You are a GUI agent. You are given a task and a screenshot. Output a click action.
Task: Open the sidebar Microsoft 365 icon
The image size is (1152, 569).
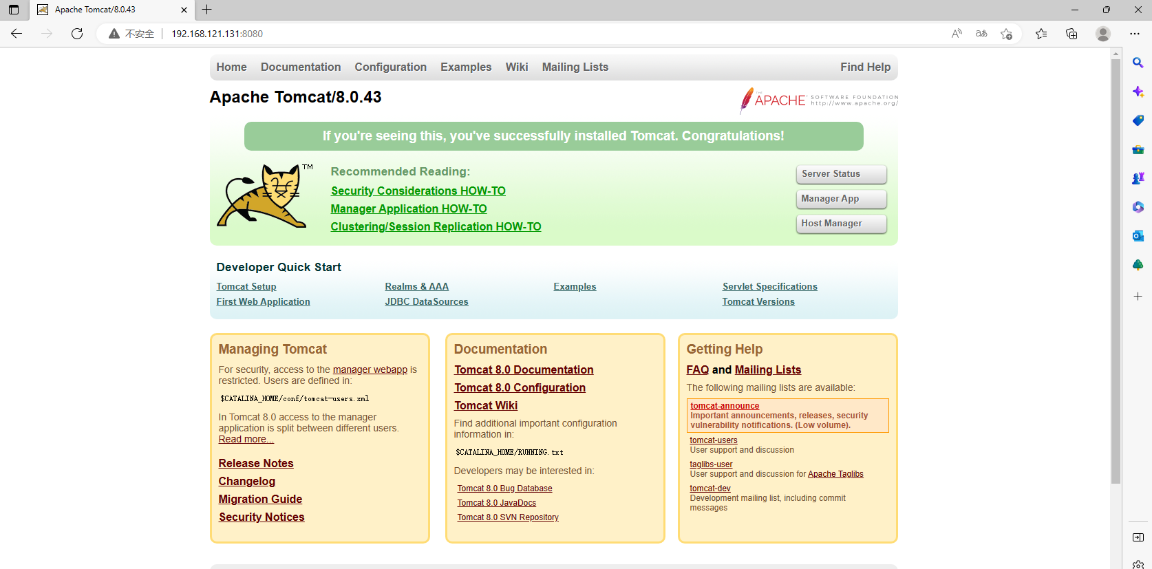point(1138,207)
